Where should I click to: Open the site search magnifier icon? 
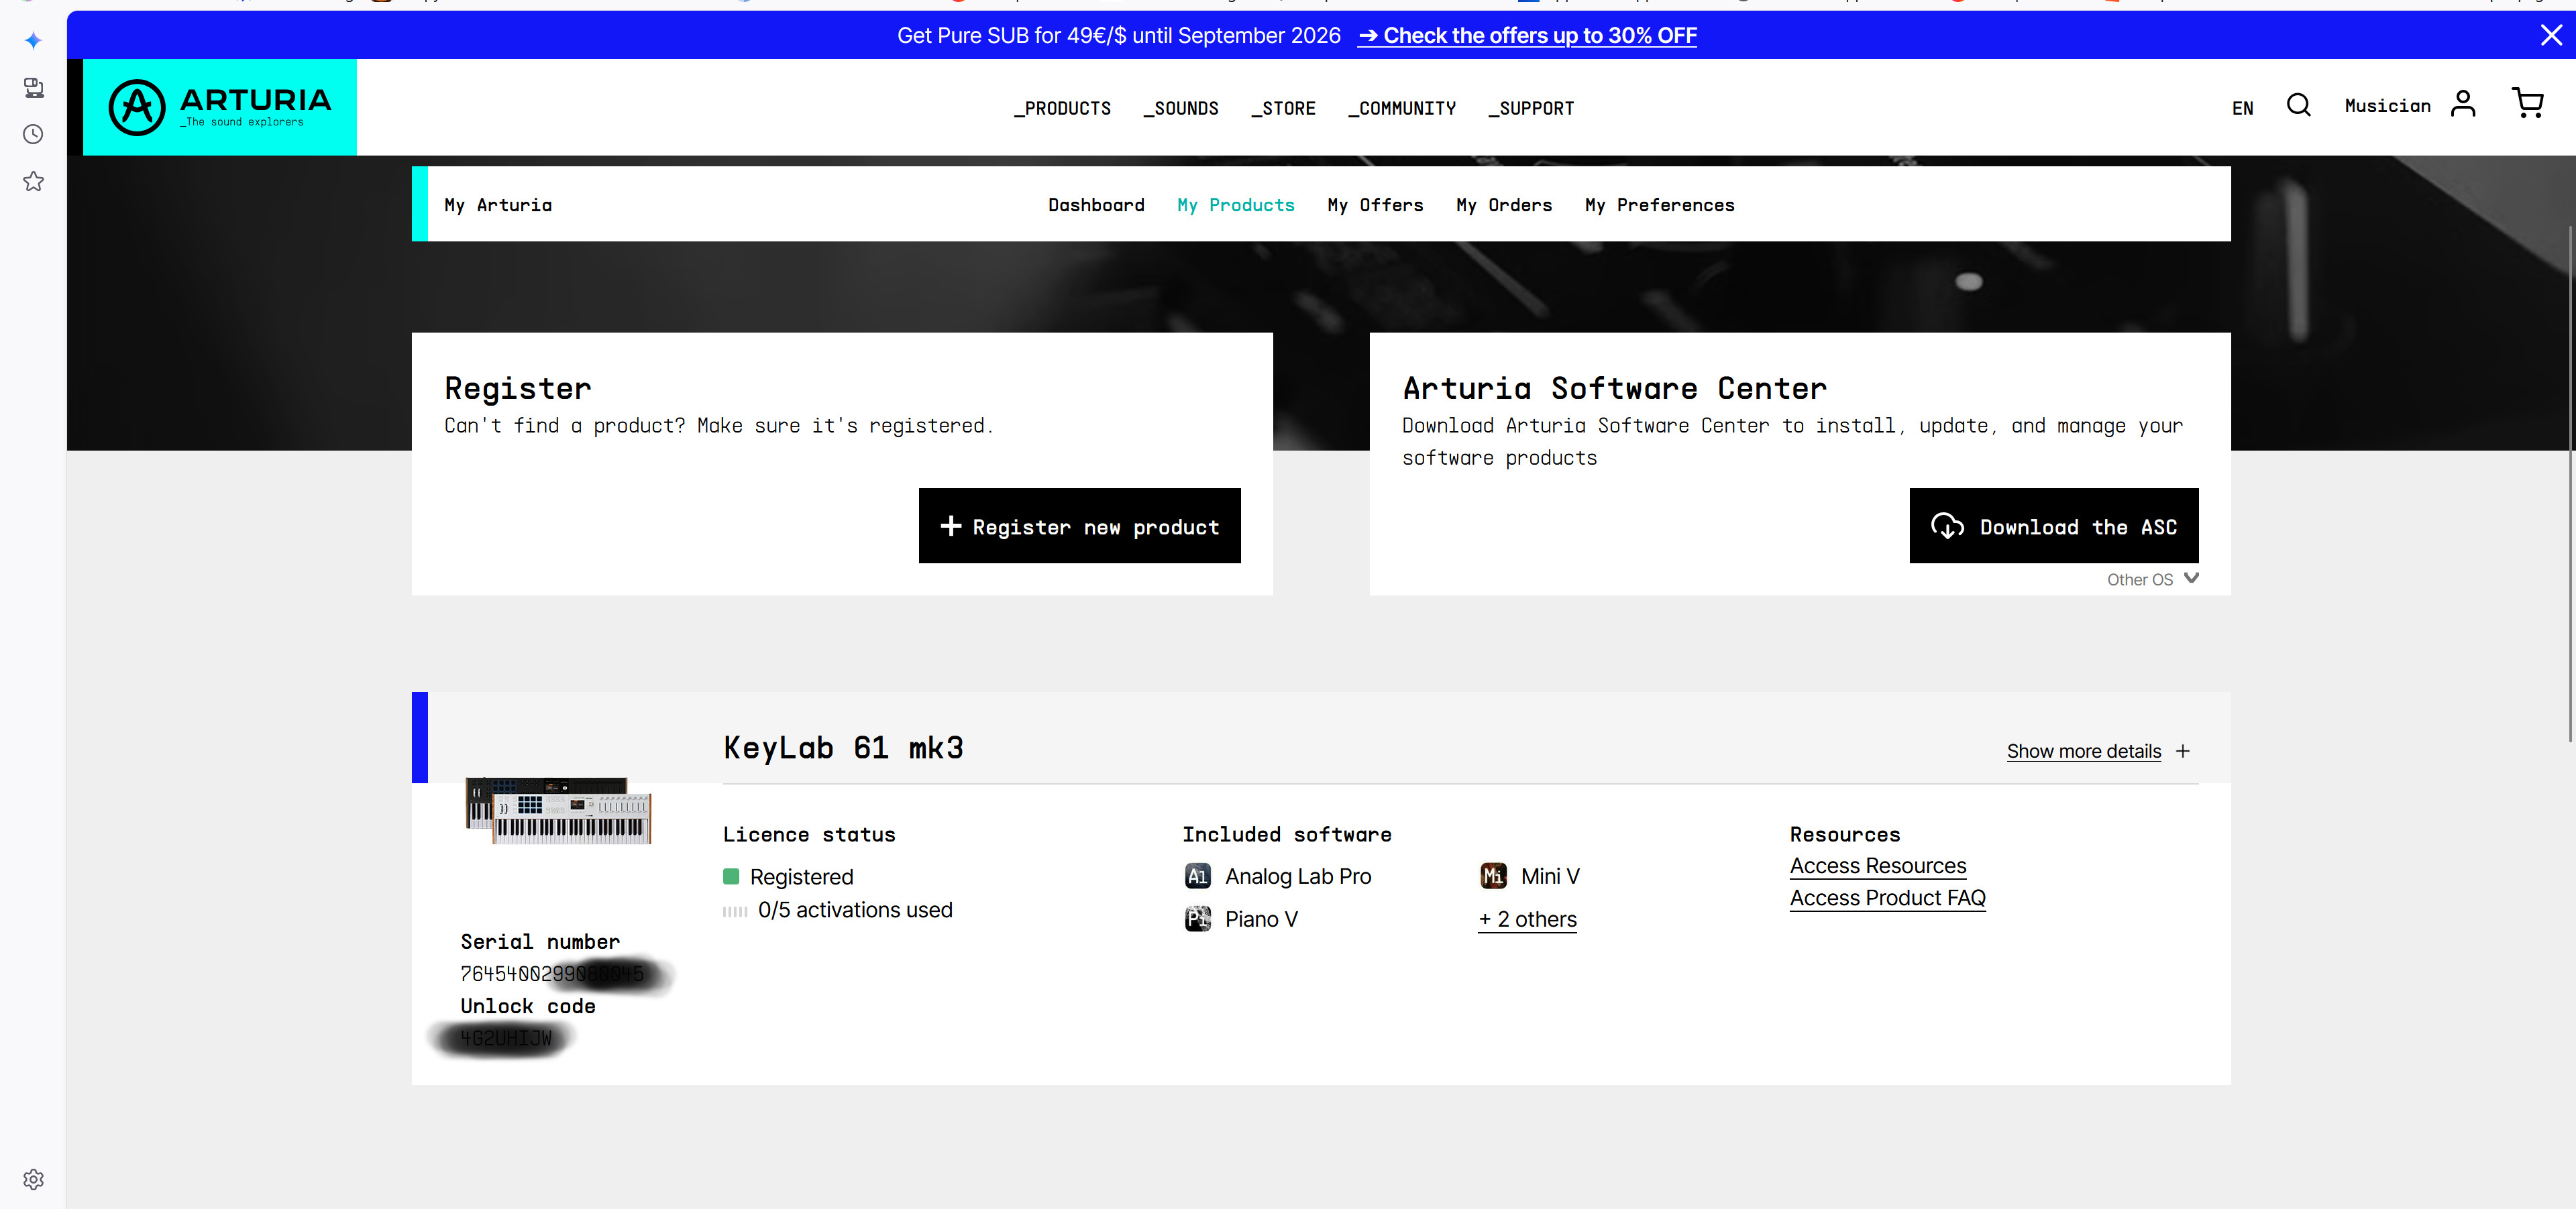pyautogui.click(x=2298, y=105)
